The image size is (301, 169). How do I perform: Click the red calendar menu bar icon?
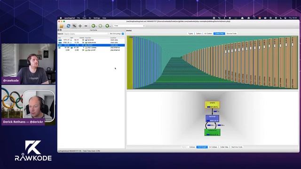tap(260, 18)
